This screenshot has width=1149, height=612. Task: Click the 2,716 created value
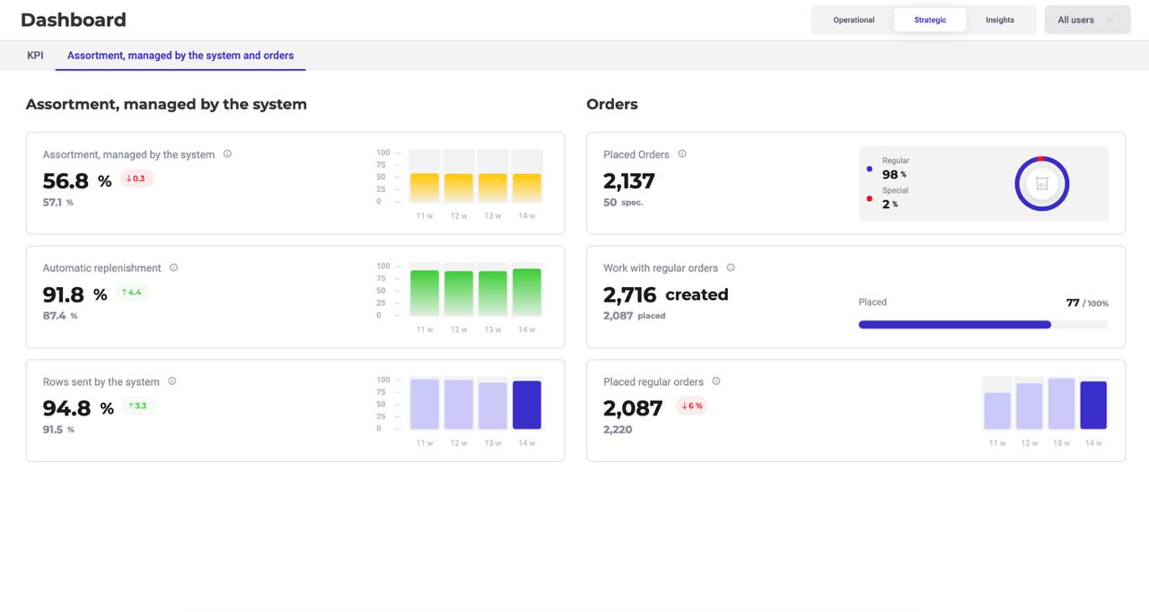666,294
